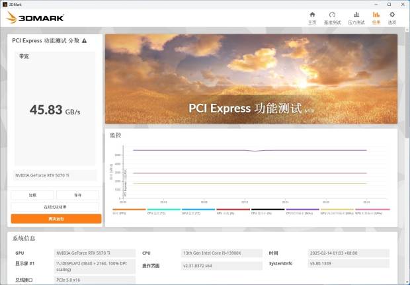Click GPU value NVIDIA GeForce RTX 5070 Ti in system info
Viewport: 410px width, 285px height.
[95, 253]
